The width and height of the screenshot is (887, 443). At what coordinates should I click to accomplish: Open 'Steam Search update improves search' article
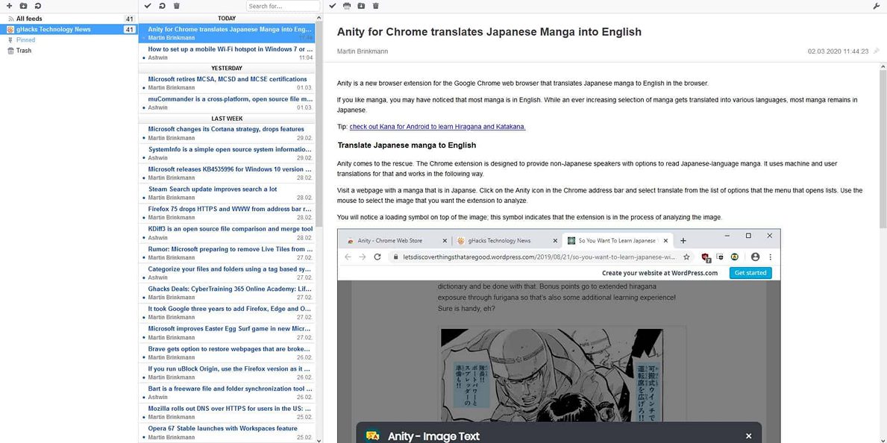(x=227, y=193)
